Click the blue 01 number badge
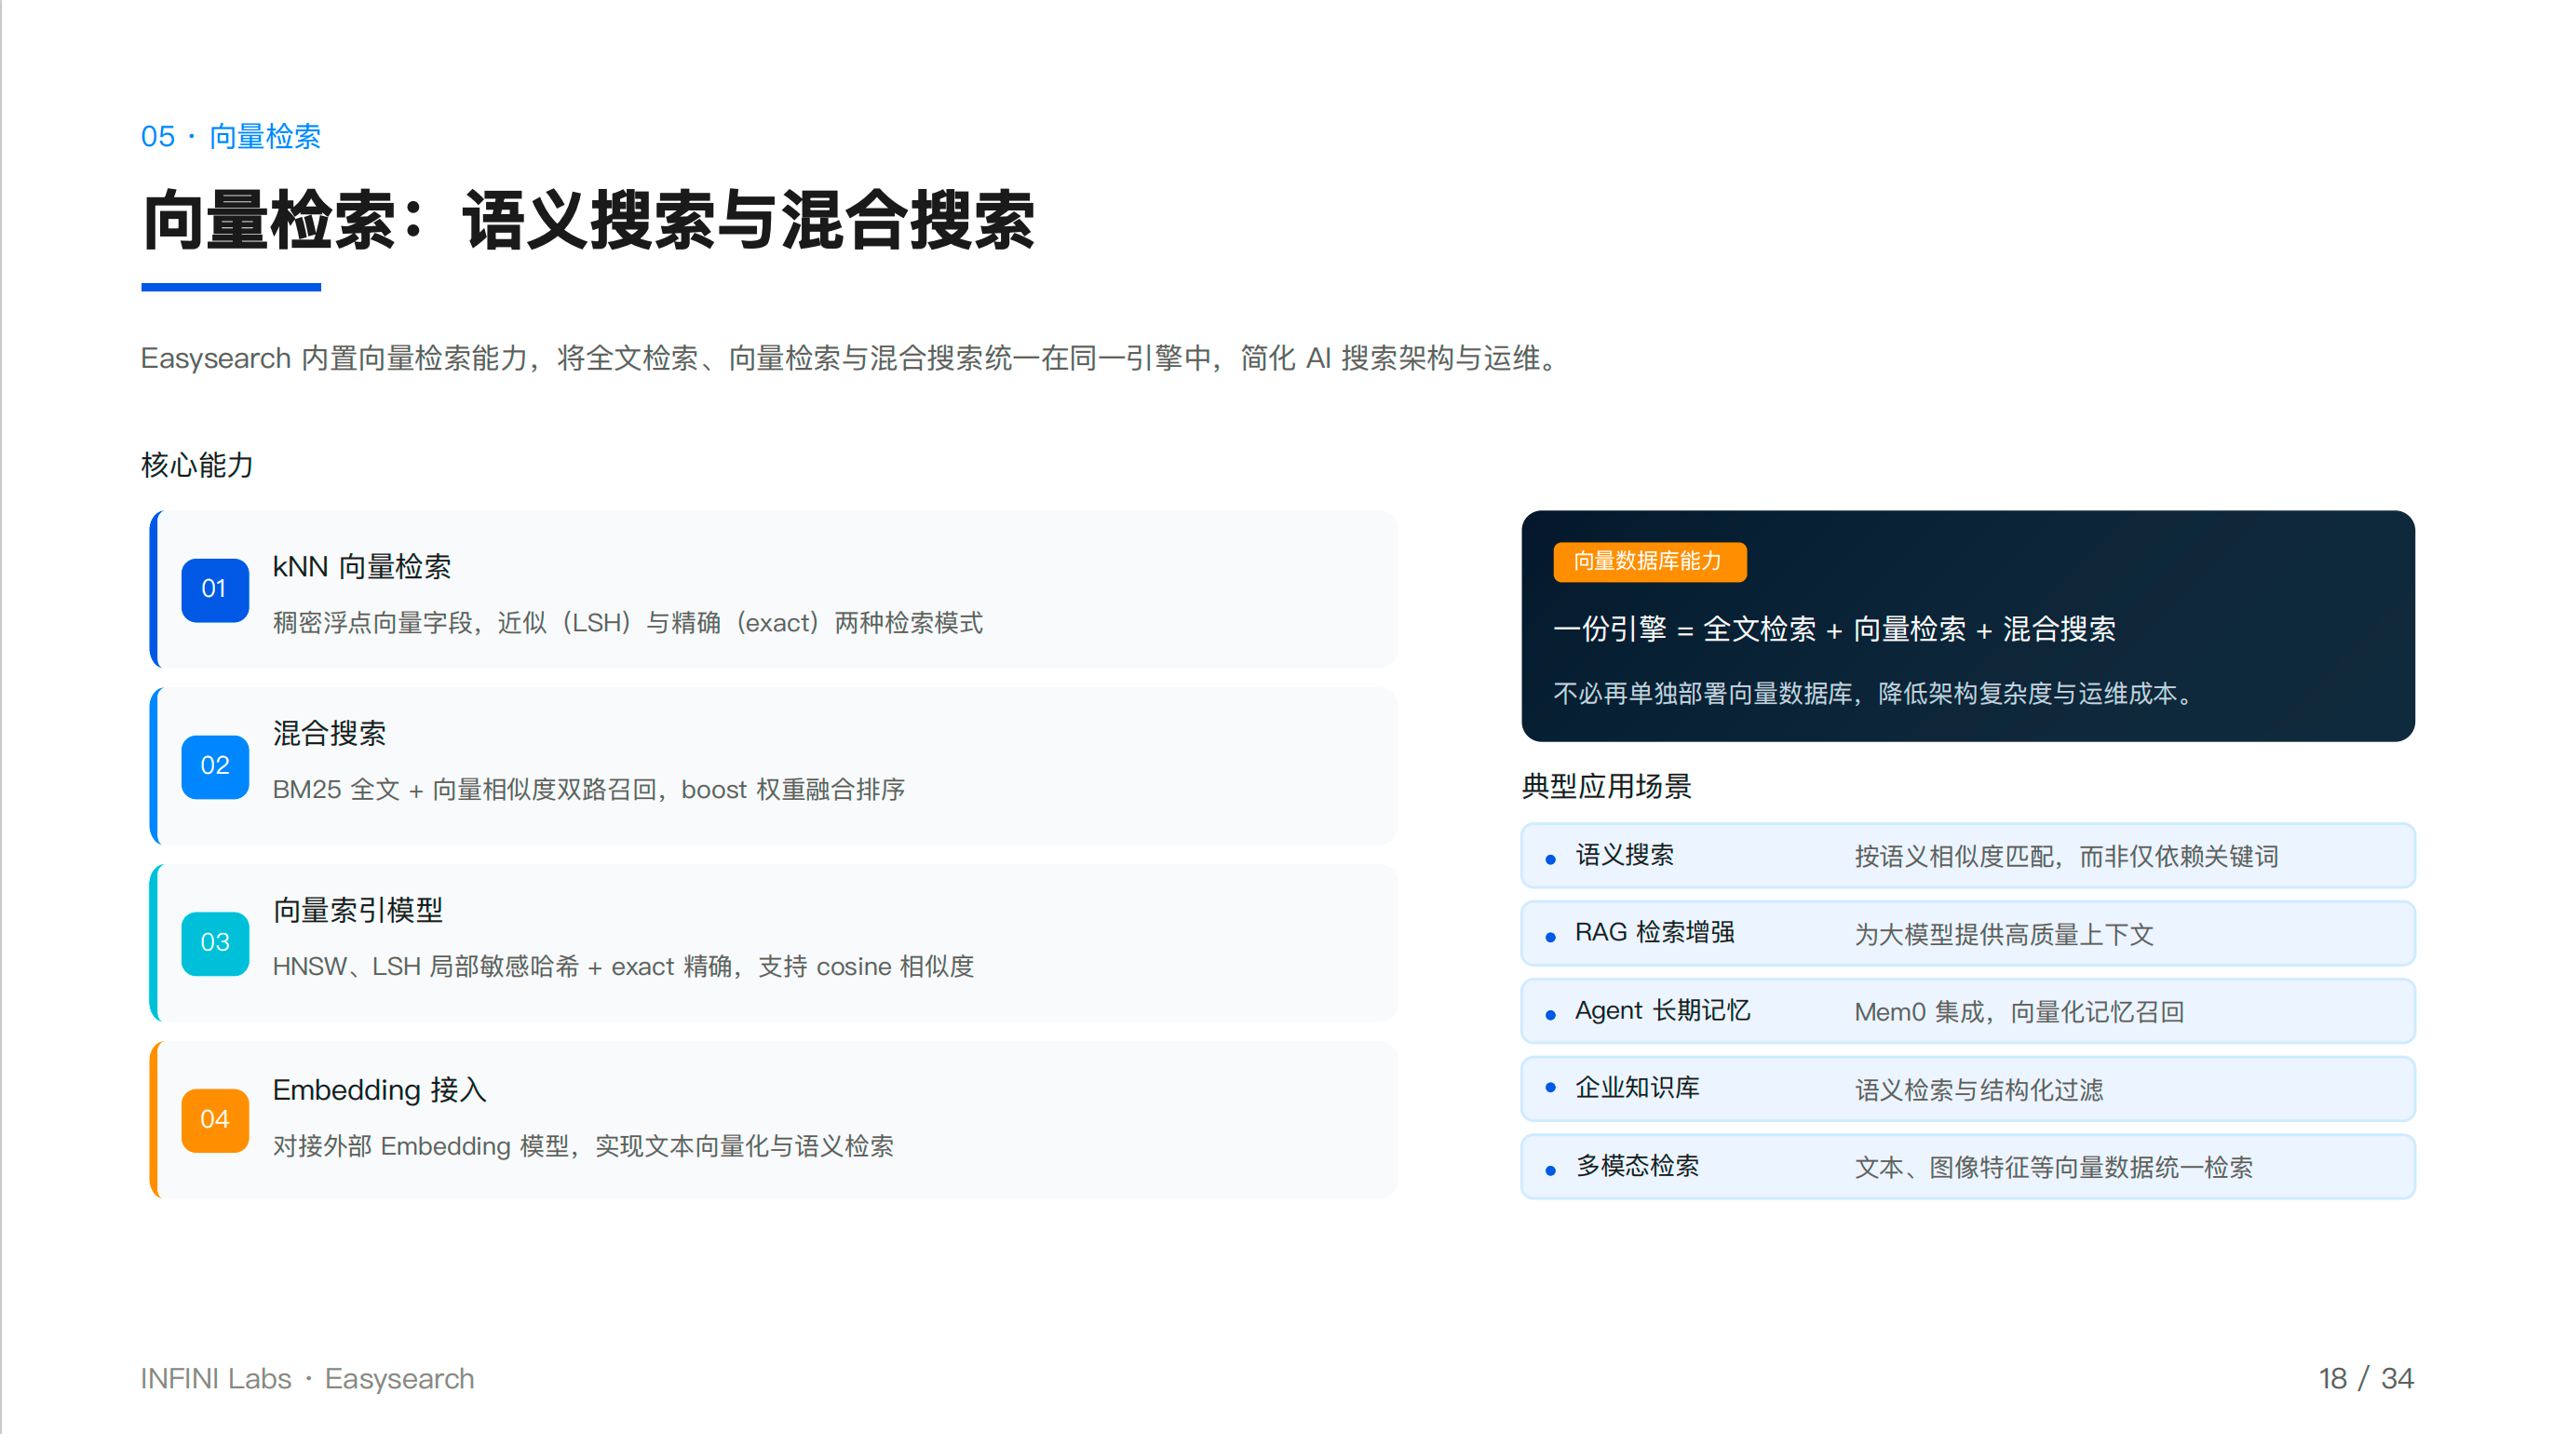The width and height of the screenshot is (2553, 1434). tap(215, 589)
